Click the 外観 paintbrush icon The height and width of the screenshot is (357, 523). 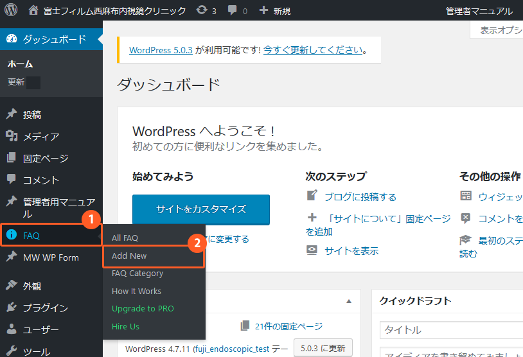point(12,285)
